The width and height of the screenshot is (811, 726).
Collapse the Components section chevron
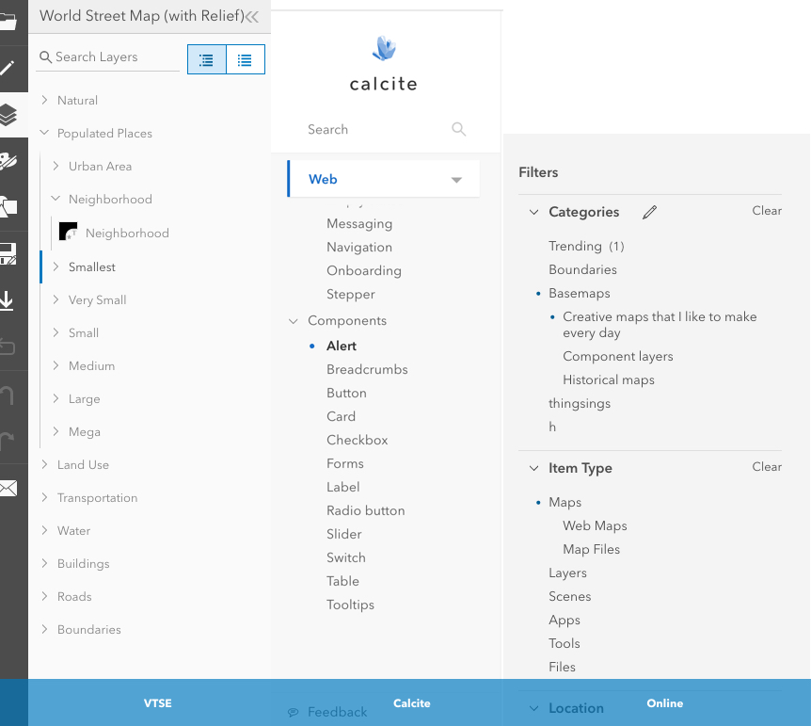tap(294, 321)
